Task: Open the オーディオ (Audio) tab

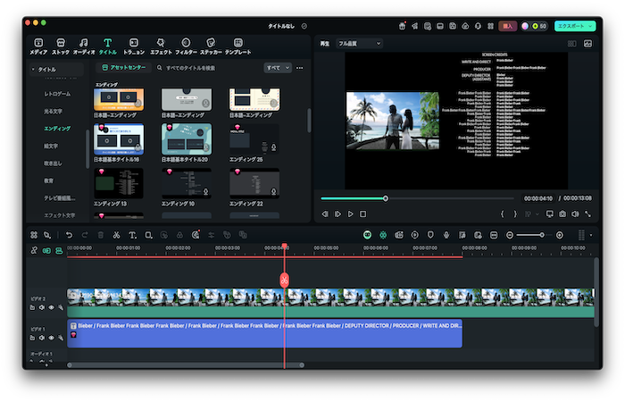Action: click(x=84, y=46)
